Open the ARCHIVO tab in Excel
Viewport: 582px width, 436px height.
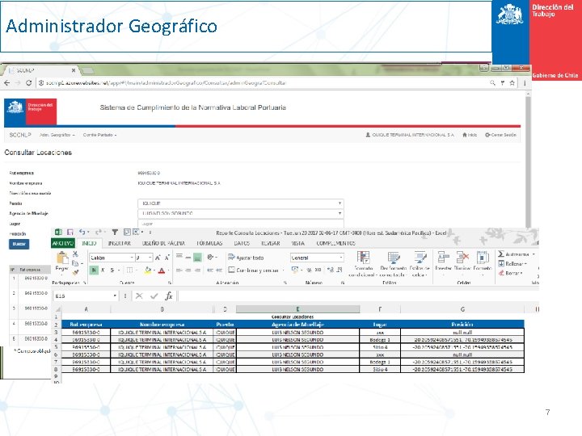tap(63, 243)
